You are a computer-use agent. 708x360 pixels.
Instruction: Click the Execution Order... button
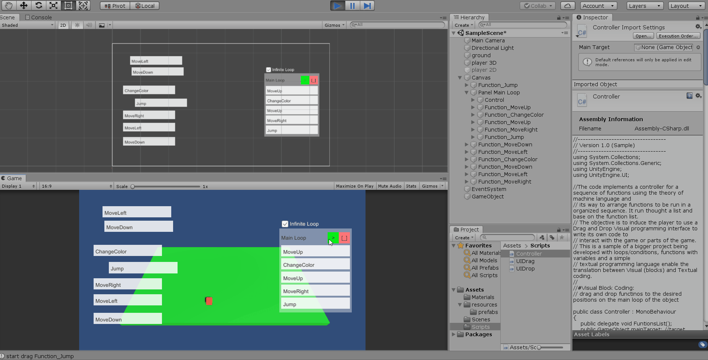click(678, 36)
